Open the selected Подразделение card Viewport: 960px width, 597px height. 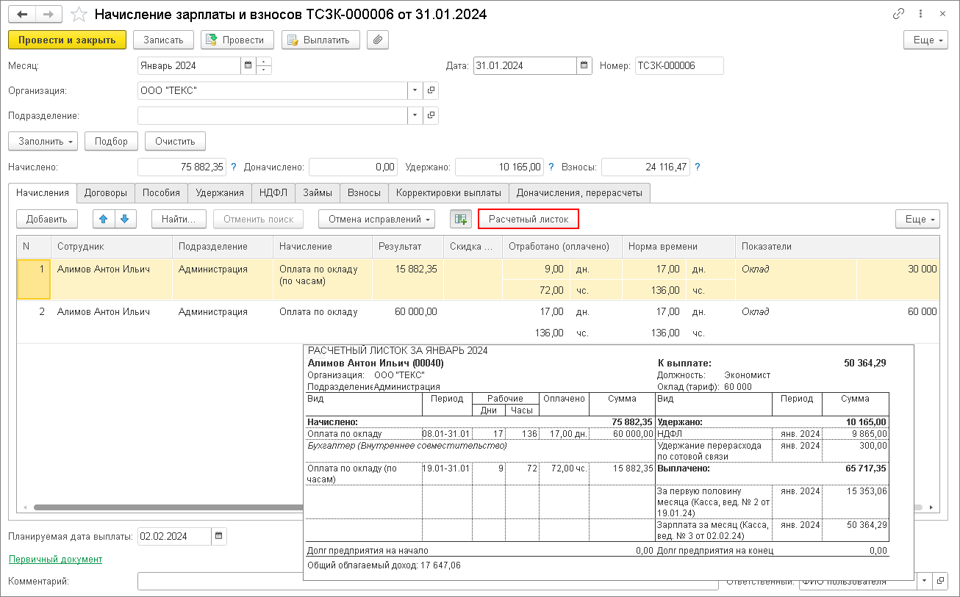point(431,115)
